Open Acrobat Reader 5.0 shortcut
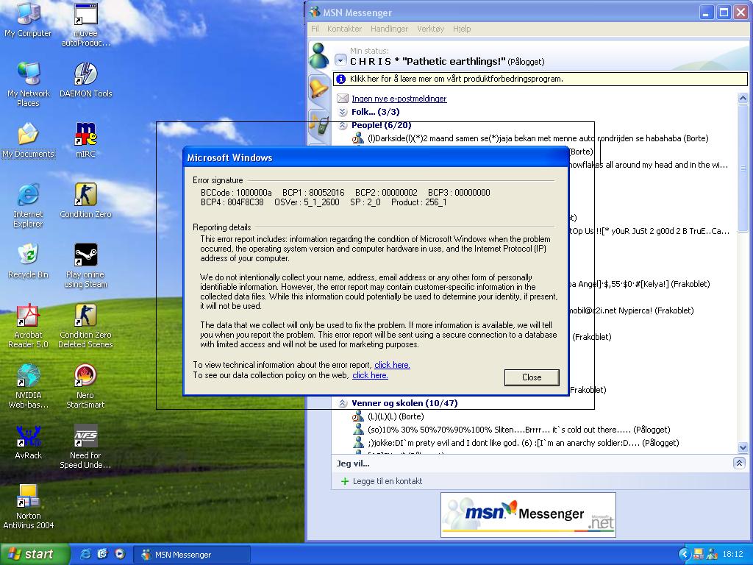The width and height of the screenshot is (753, 565). click(x=28, y=326)
